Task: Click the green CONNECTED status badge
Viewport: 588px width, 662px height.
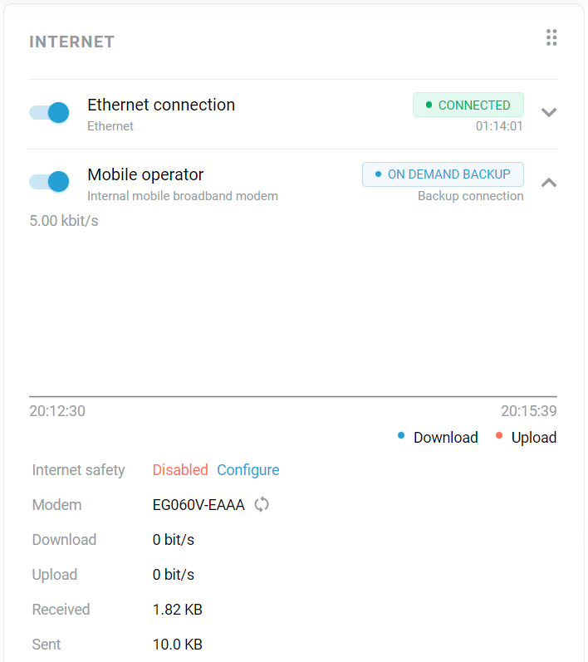Action: tap(468, 105)
